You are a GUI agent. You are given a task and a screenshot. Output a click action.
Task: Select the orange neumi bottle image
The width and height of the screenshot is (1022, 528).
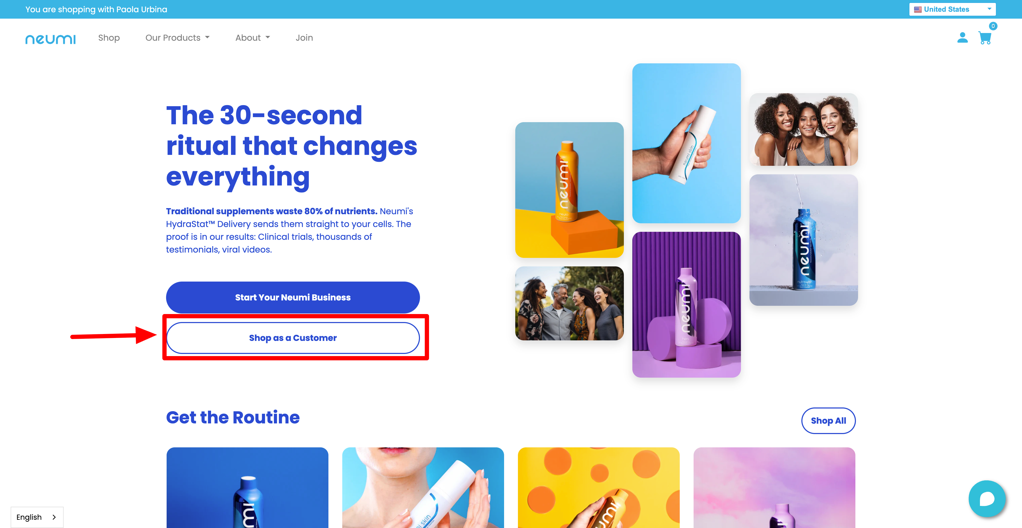569,190
